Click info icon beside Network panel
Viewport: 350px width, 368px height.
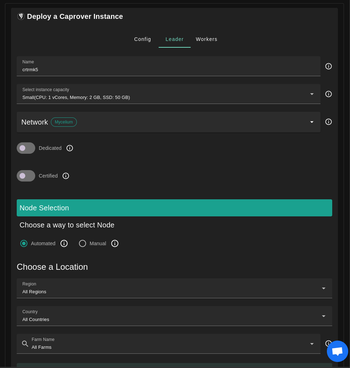point(328,122)
